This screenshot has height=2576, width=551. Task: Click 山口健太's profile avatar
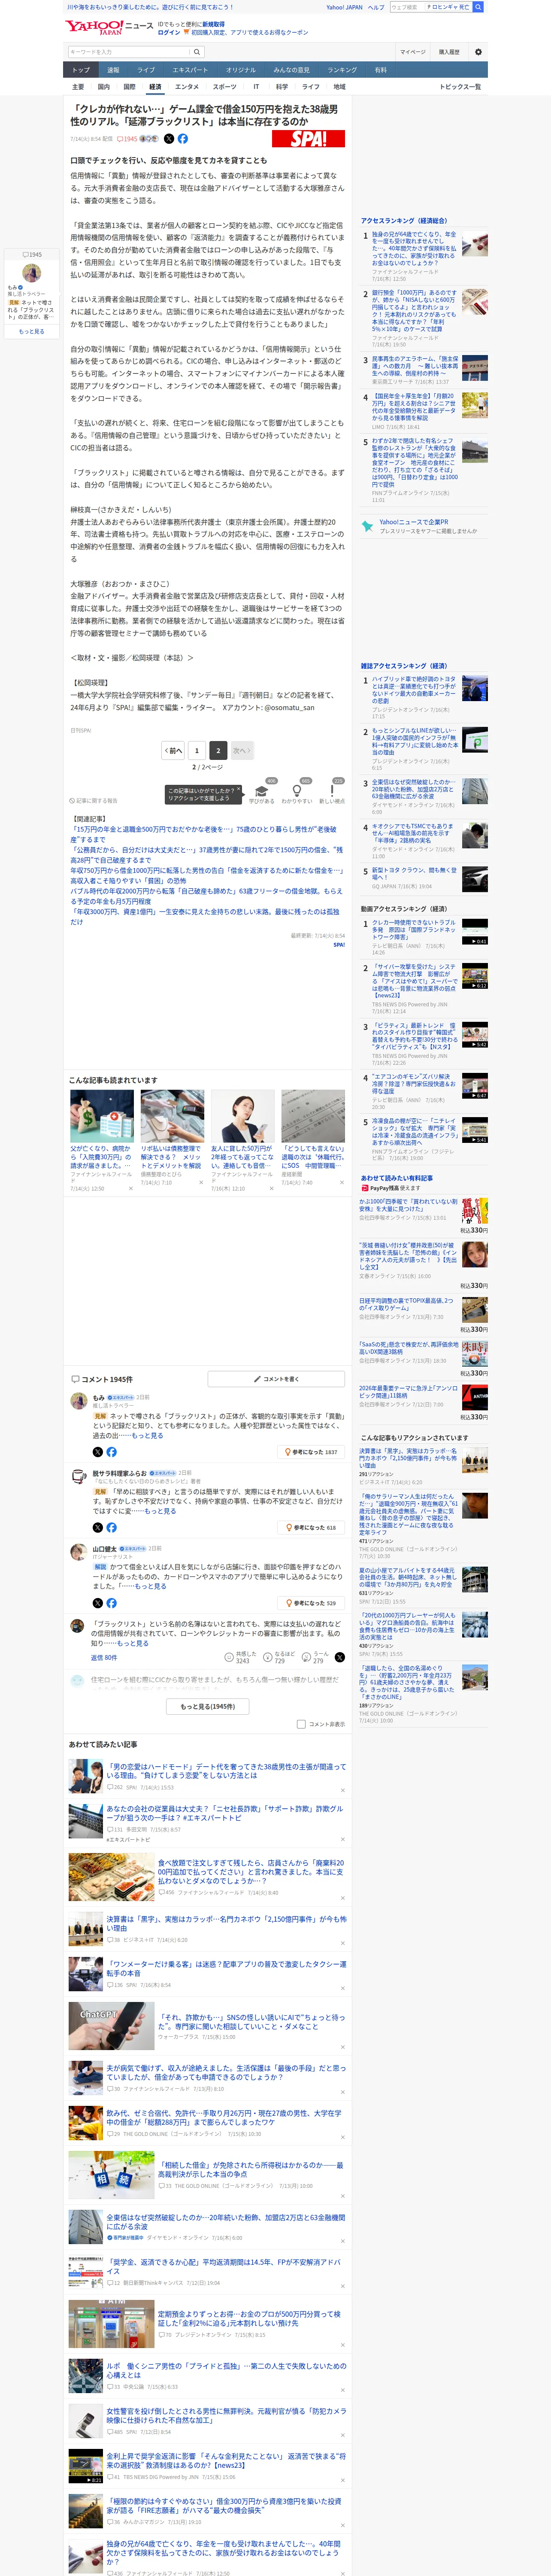(78, 1551)
